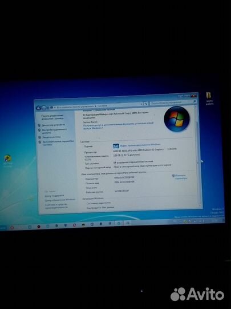Expand the address bar dropdown arrow
Image resolution: width=231 pixels, height=309 pixels.
coord(141,104)
